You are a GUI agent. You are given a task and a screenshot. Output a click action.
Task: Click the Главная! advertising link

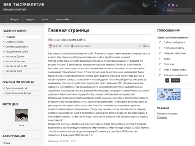click(x=162, y=117)
